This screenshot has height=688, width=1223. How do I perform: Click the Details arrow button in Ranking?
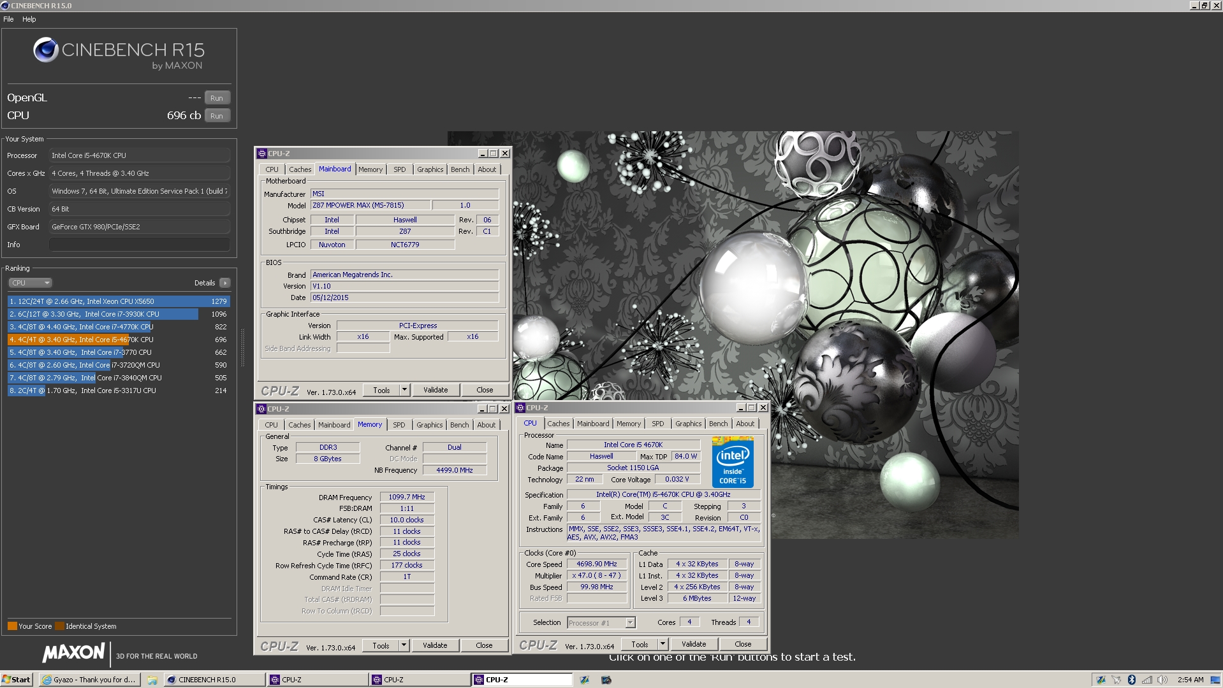tap(224, 283)
